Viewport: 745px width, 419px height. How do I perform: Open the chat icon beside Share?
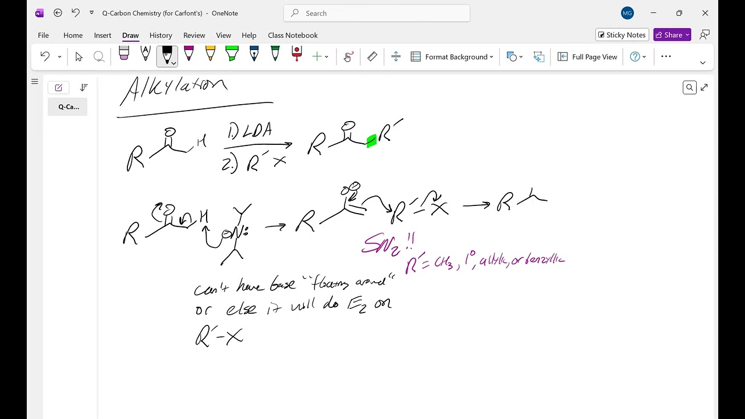(704, 35)
